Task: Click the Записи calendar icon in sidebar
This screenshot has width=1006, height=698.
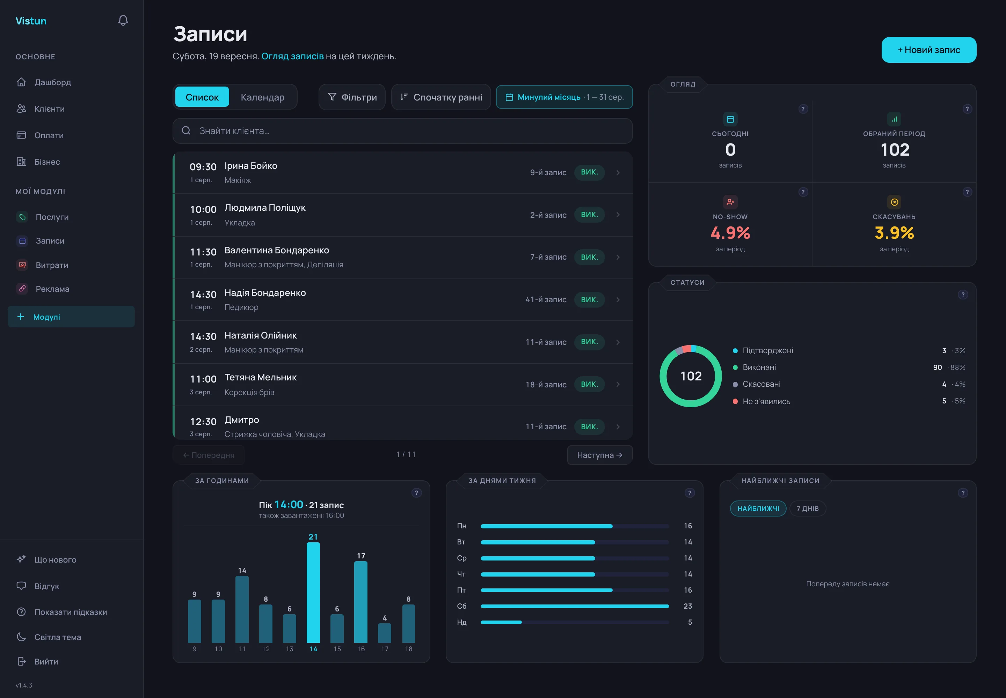Action: coord(22,241)
